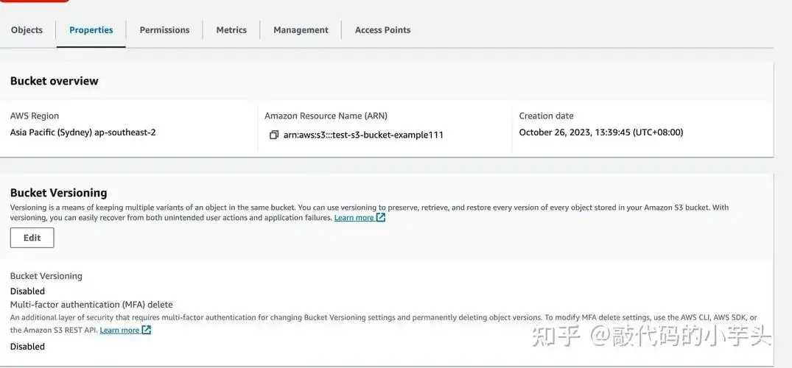
Task: Click the Multi-factor authentication (MFA) delete label
Action: coord(91,305)
